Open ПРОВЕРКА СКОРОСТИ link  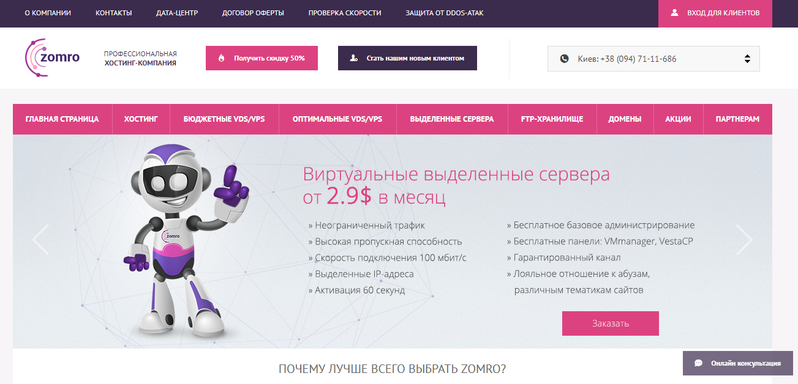(345, 13)
